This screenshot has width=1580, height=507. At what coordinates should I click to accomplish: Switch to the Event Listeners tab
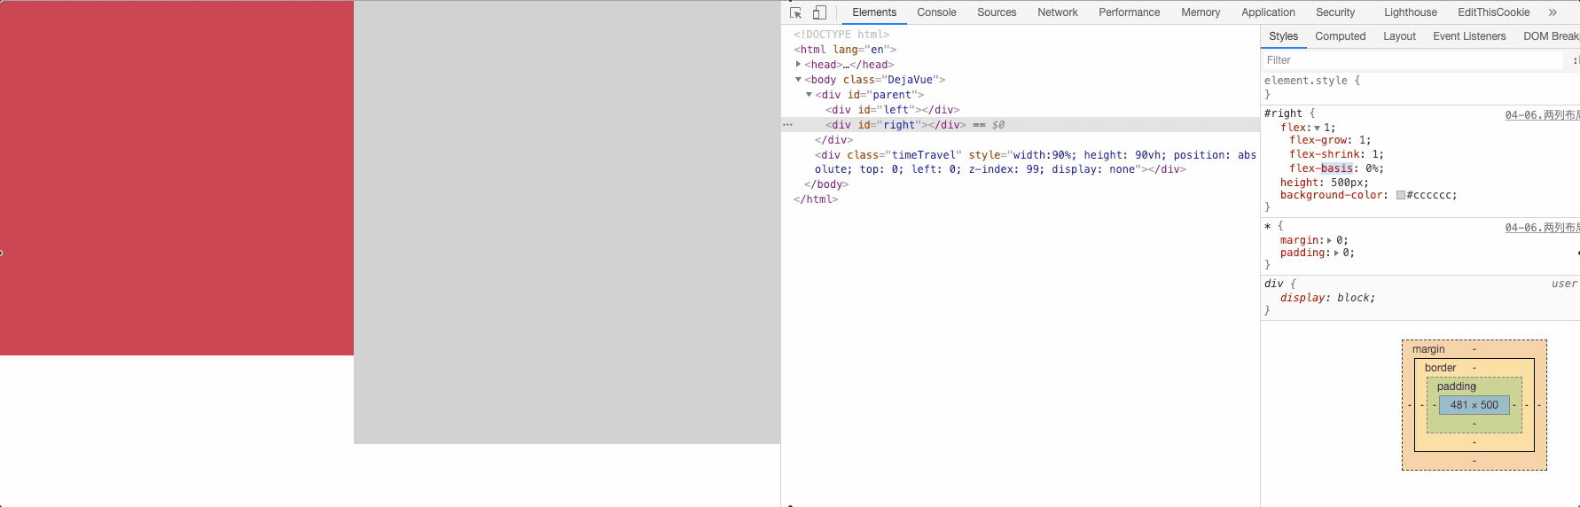[x=1468, y=36]
